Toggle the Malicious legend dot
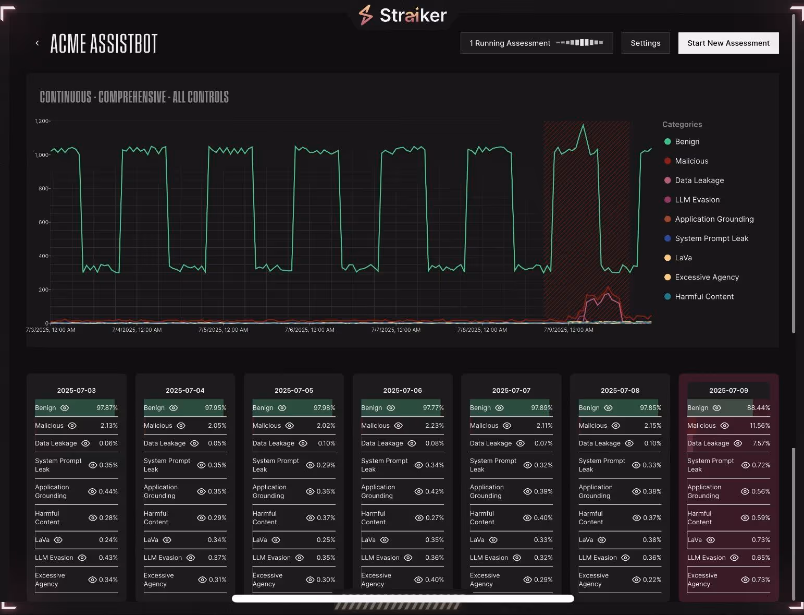The image size is (804, 615). point(667,161)
